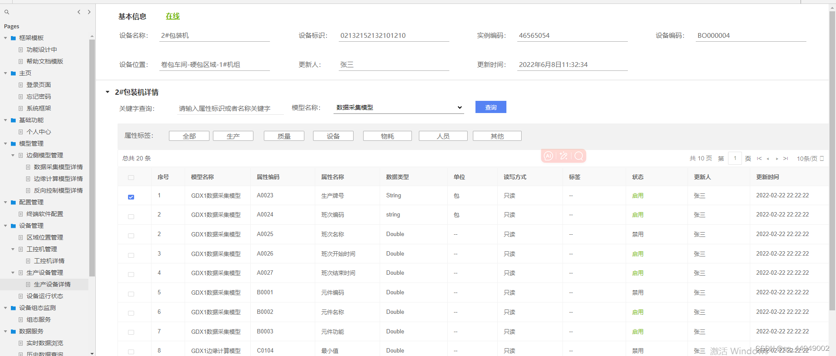
Task: Click the folder icon beside 模型管理
Action: (x=13, y=143)
